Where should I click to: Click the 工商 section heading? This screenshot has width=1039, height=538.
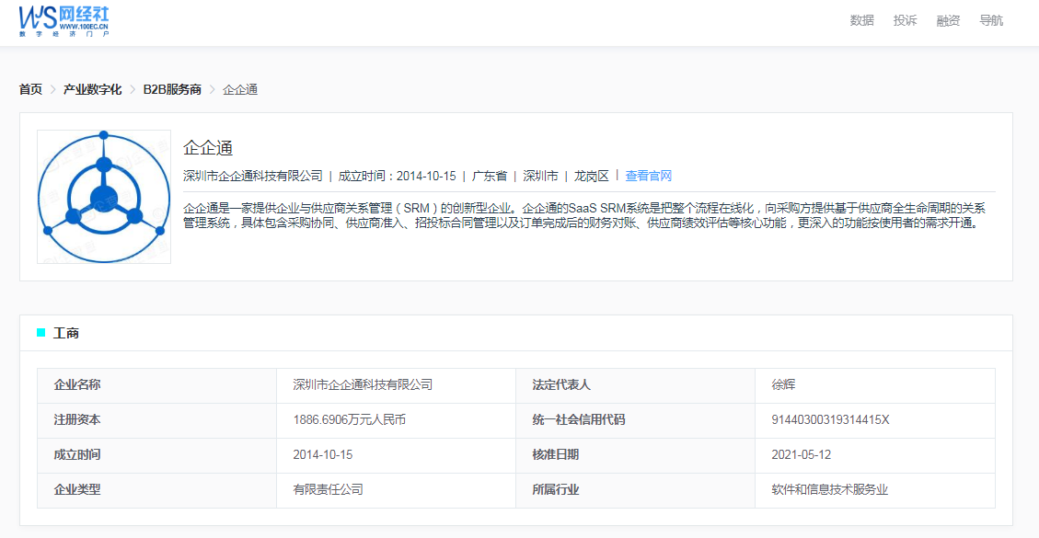(x=66, y=333)
